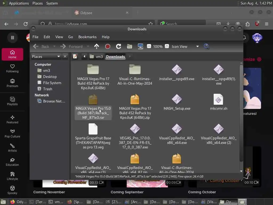
Task: Toggle text-based location entry
Action: (75, 57)
